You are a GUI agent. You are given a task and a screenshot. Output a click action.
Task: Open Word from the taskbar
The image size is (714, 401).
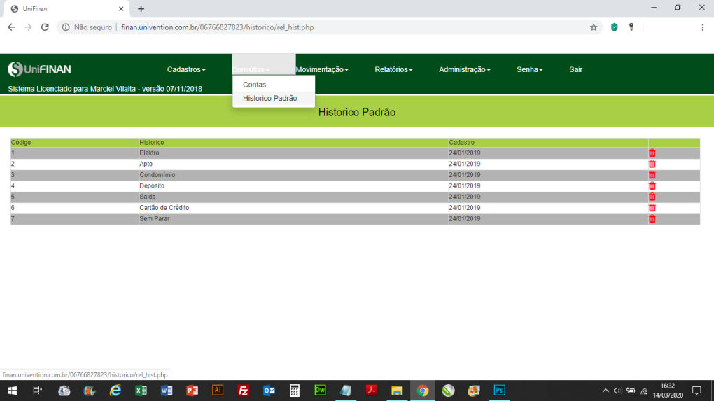coord(166,391)
